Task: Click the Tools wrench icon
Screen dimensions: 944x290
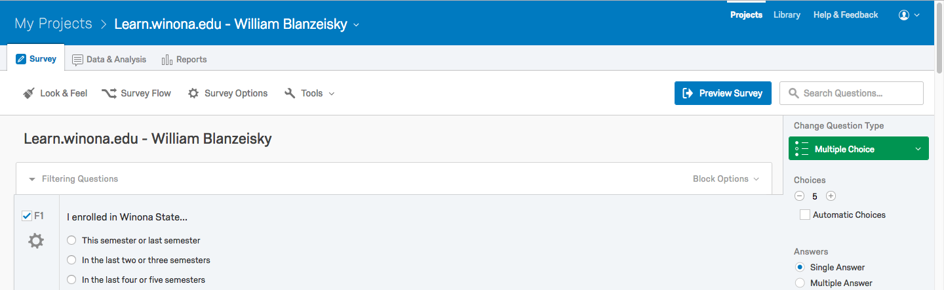Action: point(290,93)
